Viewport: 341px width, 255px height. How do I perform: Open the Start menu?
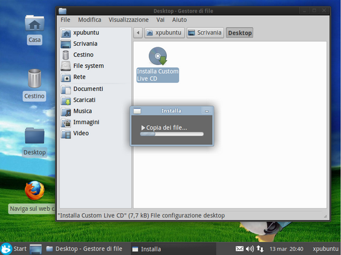point(13,249)
